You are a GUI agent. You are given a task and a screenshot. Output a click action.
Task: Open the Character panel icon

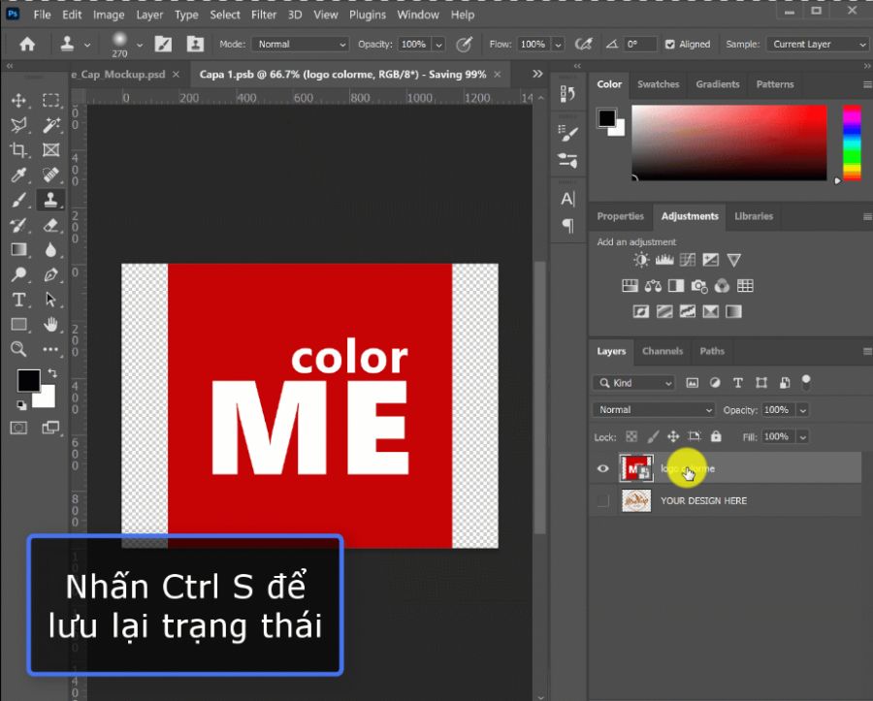pos(567,199)
